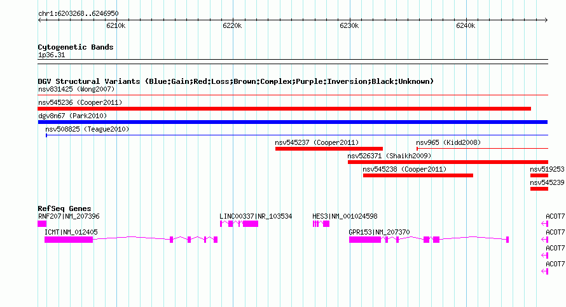The height and width of the screenshot is (307, 566).
Task: Click the nsv526371 (Shaikh2009) variant label
Action: (389, 156)
